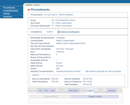
Task: Select the Origem SIA/SIH sub-tab
Action: (95, 96)
